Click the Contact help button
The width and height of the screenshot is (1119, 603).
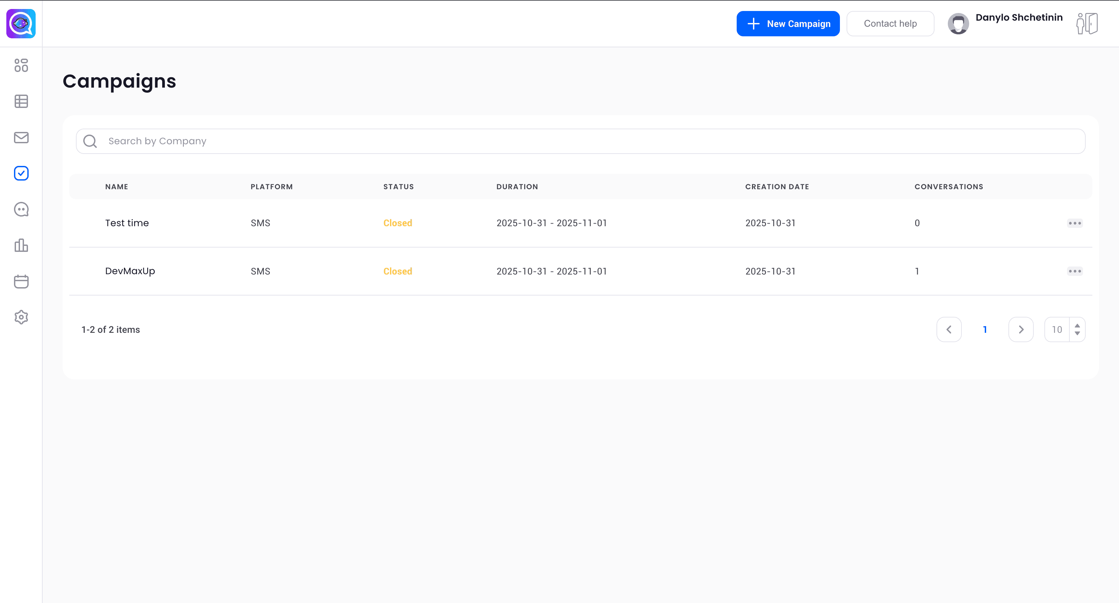[x=890, y=23]
